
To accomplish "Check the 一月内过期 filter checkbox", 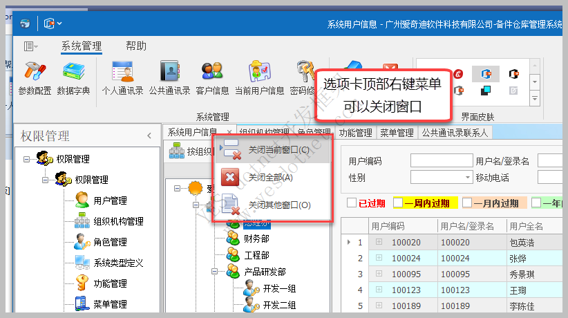I will pos(468,203).
